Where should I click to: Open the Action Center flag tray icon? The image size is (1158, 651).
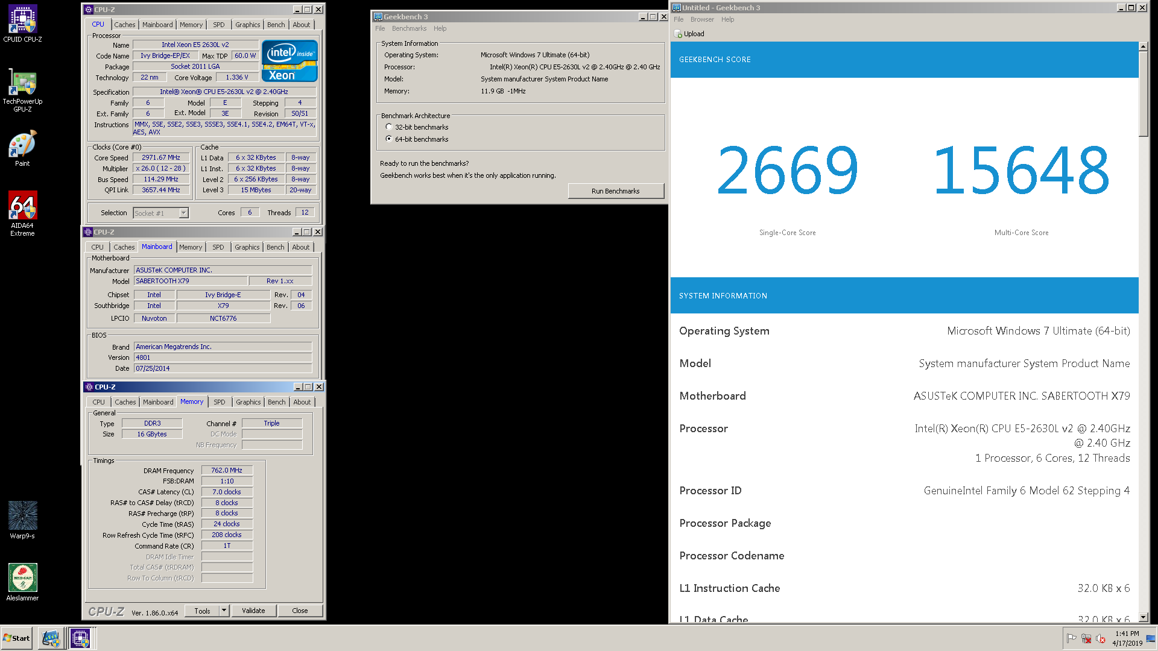tap(1071, 638)
